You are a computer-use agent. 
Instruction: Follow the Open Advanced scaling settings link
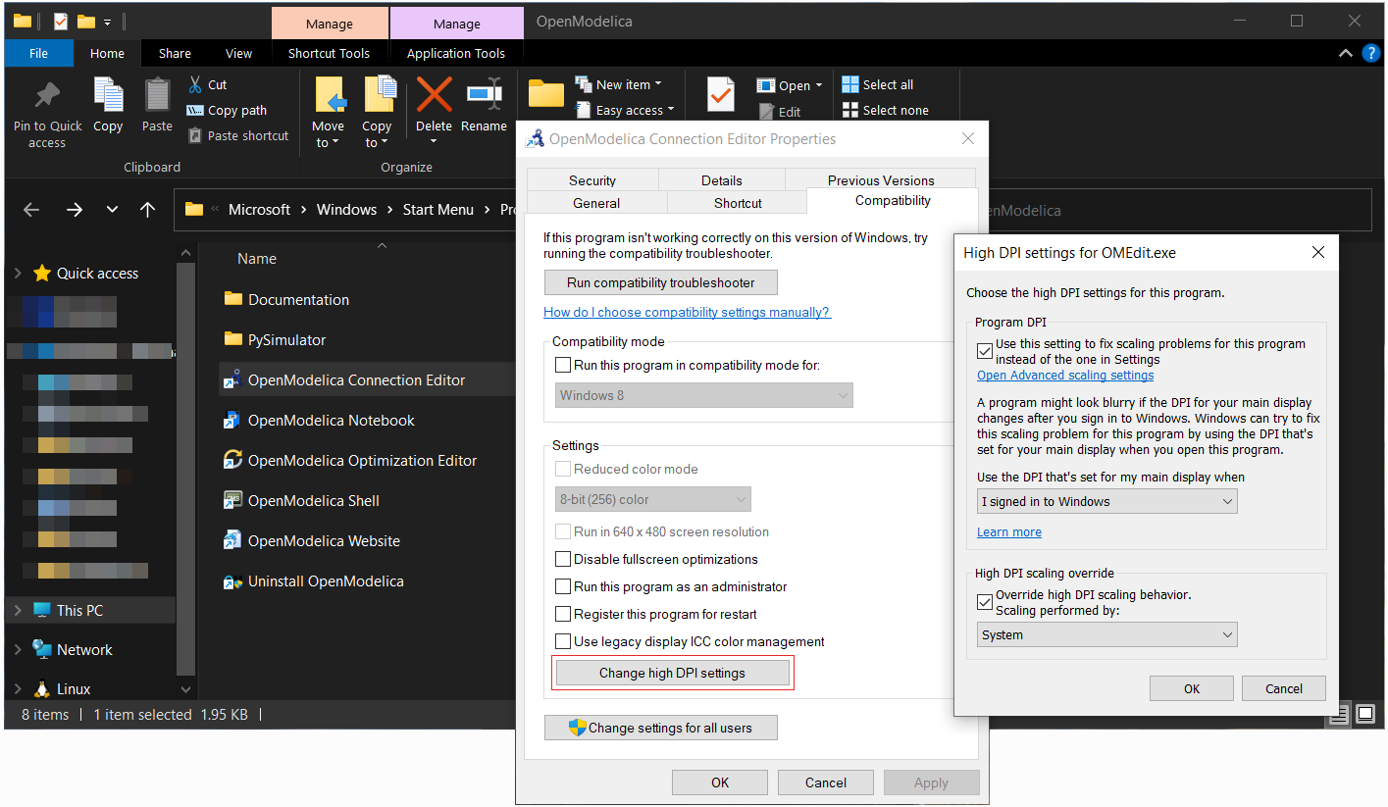1065,375
